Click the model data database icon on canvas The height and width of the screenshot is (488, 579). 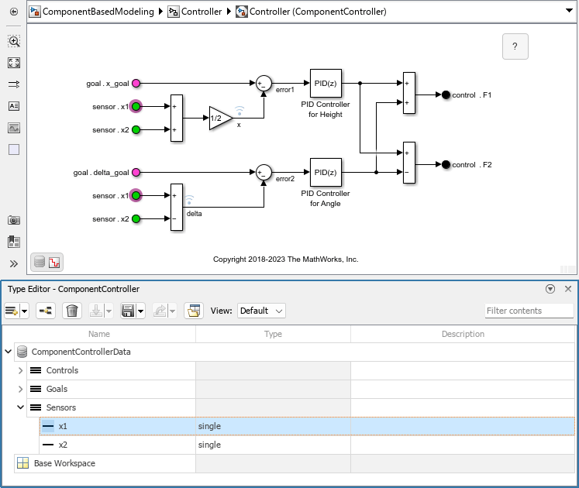[x=39, y=262]
